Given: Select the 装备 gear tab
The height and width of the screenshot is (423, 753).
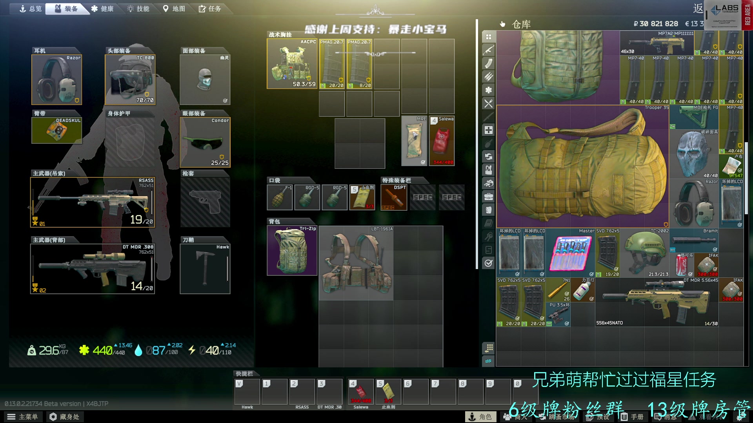Looking at the screenshot, I should (x=66, y=9).
